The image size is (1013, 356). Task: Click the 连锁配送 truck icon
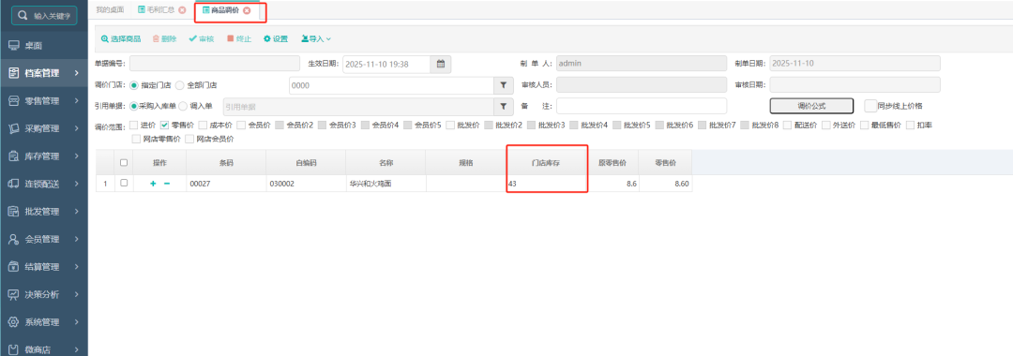(13, 184)
